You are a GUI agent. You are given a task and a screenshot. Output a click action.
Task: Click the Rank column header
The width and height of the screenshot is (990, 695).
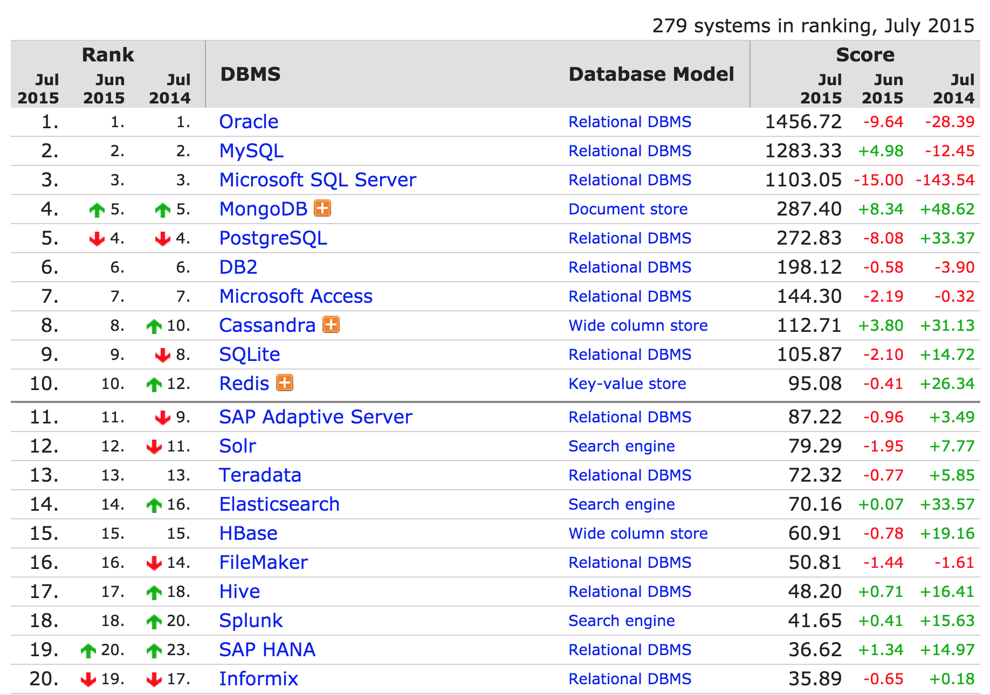(x=108, y=54)
